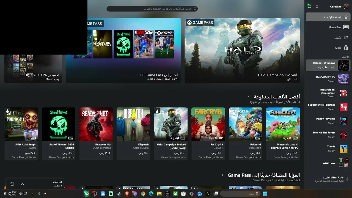352x198 pixels.
Task: Open the Halo: Campaign Evolved hero banner
Action: click(x=242, y=50)
